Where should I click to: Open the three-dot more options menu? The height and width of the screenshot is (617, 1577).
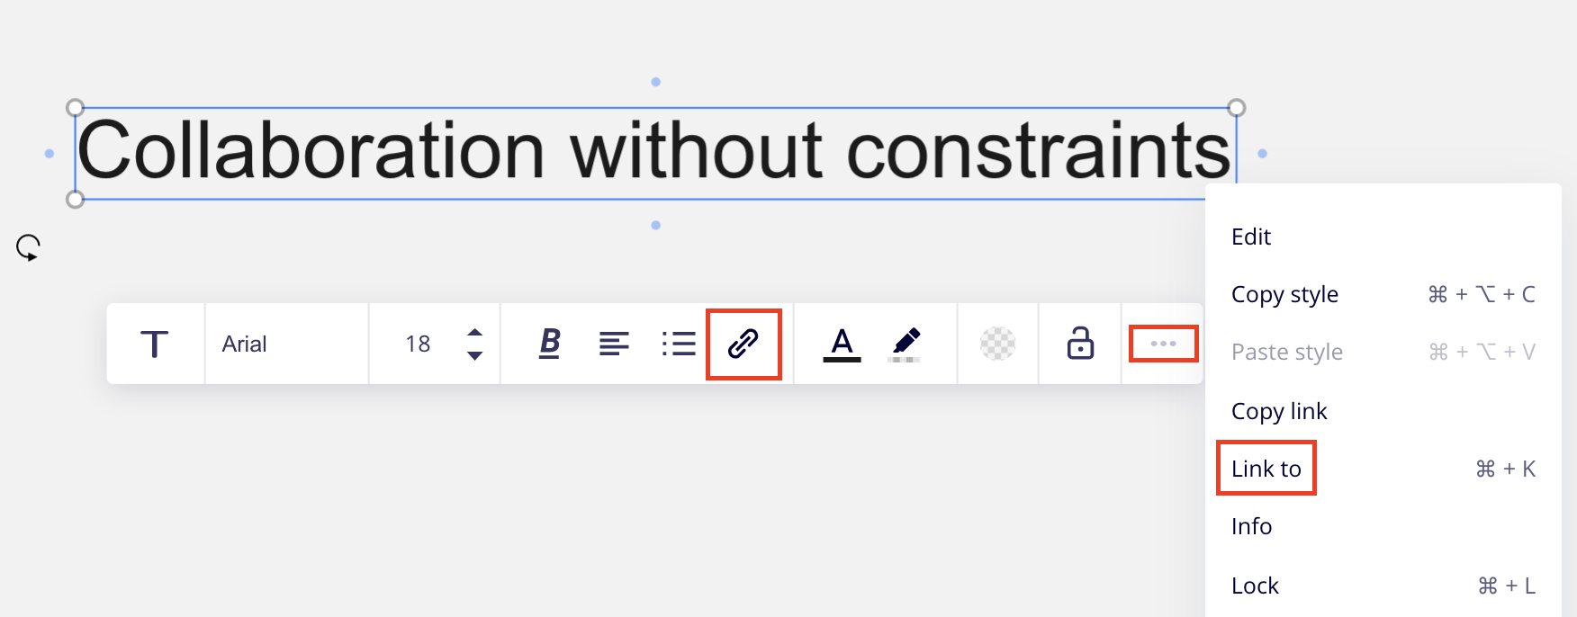[x=1163, y=344]
